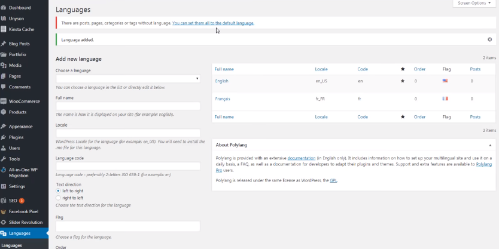
Task: Sort by the top Code column header
Action: 363,69
